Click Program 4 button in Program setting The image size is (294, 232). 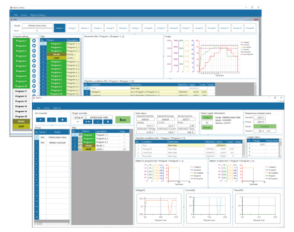[21, 56]
